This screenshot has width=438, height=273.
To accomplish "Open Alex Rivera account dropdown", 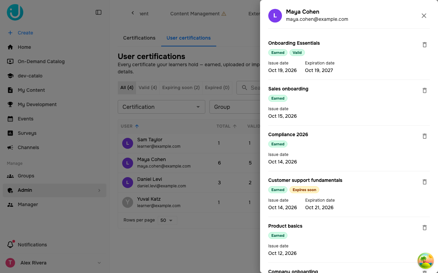I will coord(55,263).
